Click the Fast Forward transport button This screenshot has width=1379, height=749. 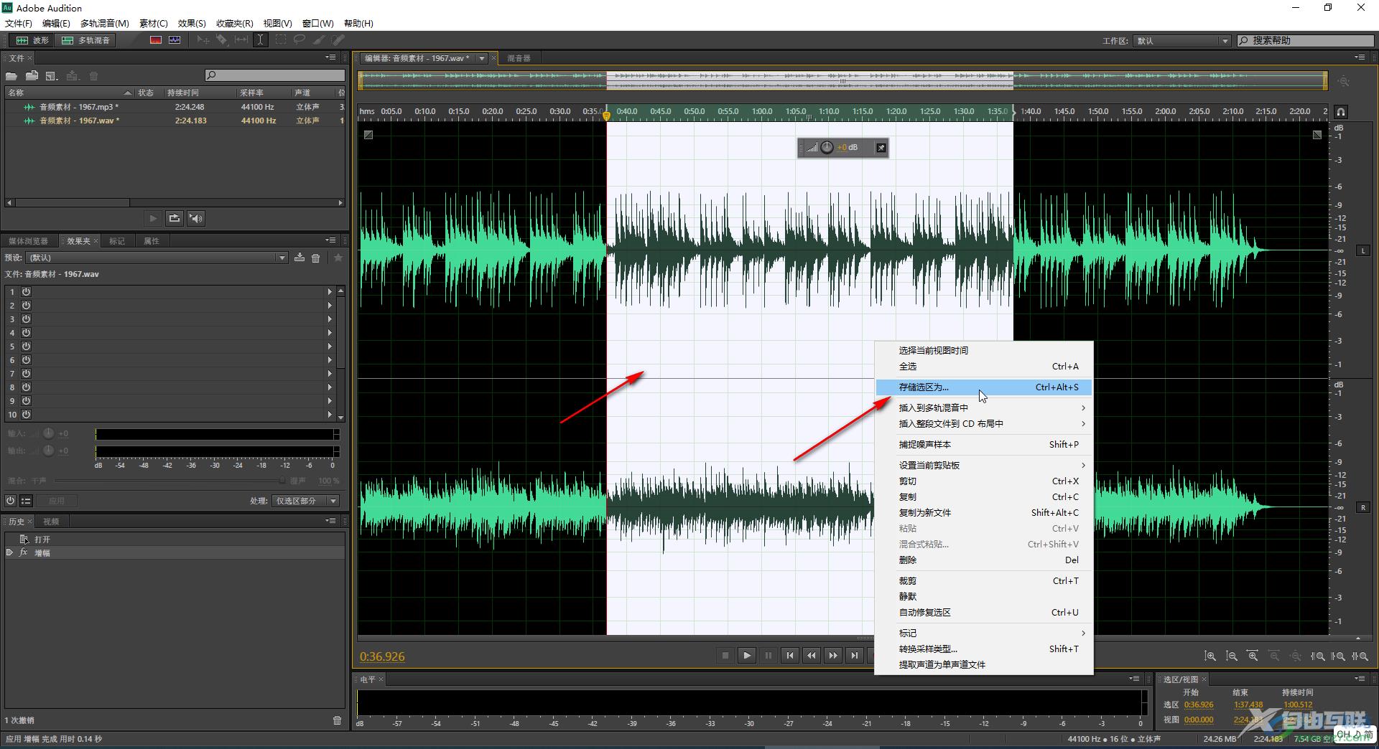(833, 655)
